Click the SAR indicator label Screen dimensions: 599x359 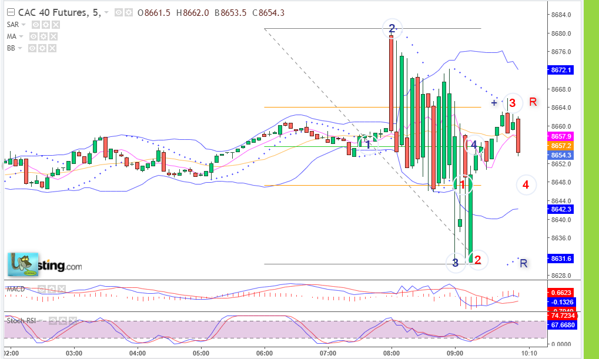(x=12, y=25)
